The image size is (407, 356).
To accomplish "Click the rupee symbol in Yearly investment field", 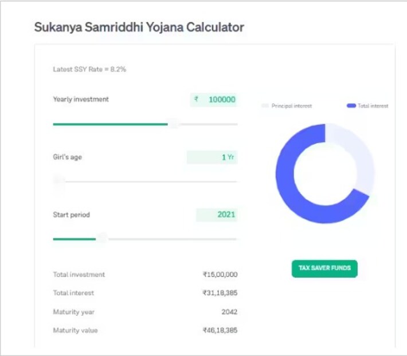I will (x=196, y=99).
